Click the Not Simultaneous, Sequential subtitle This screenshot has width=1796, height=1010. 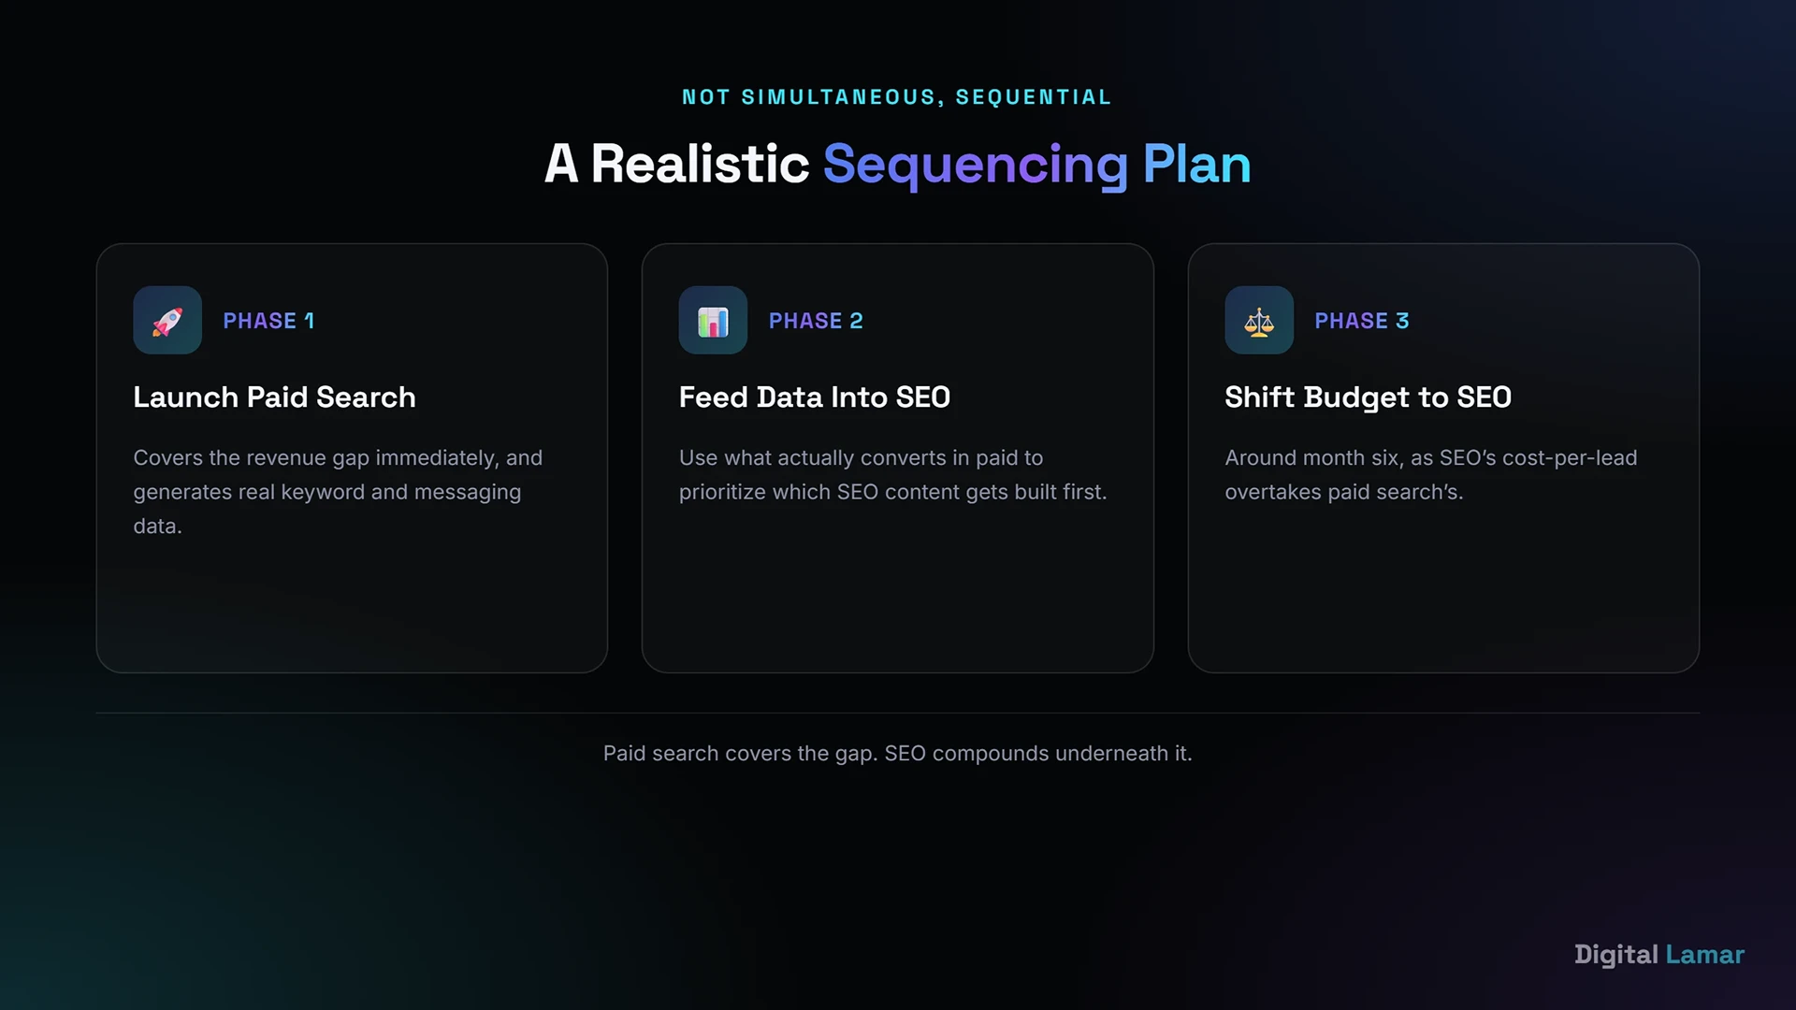897,97
